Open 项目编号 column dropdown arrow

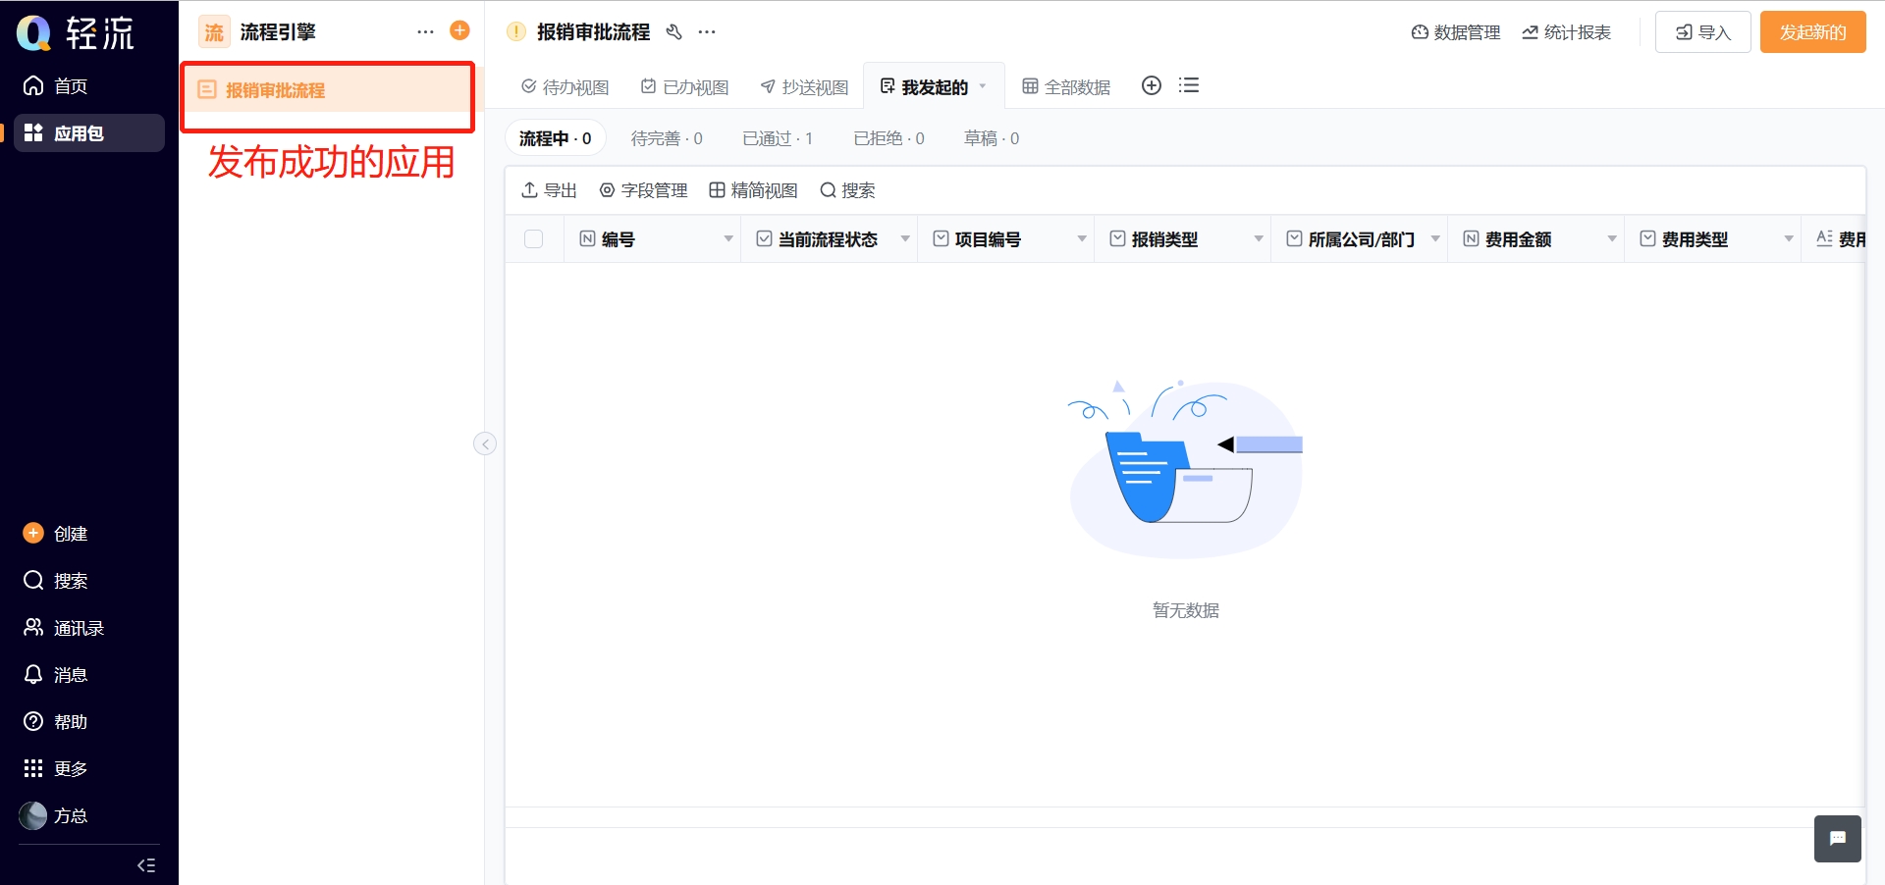[x=1082, y=239]
